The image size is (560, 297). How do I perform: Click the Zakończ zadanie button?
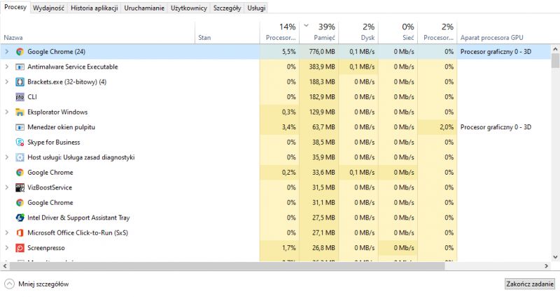coord(530,284)
